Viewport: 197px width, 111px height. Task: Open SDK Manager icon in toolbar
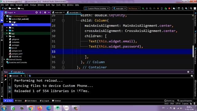tap(186, 8)
